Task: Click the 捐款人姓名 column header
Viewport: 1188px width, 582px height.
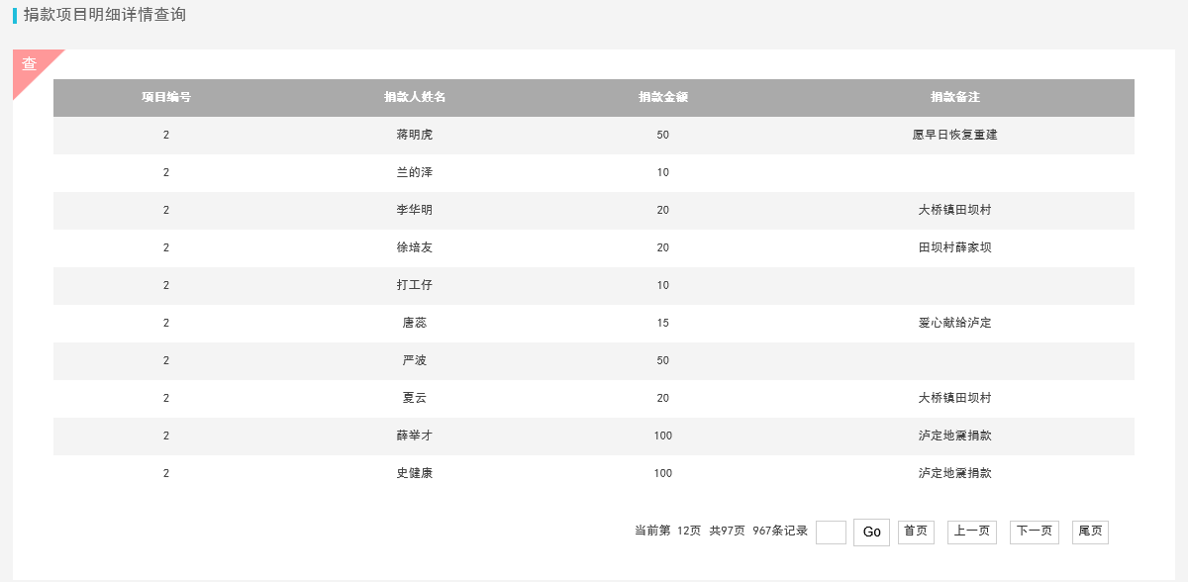Action: click(415, 97)
